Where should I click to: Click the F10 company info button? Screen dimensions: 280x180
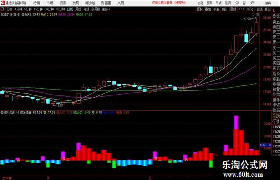point(242,9)
